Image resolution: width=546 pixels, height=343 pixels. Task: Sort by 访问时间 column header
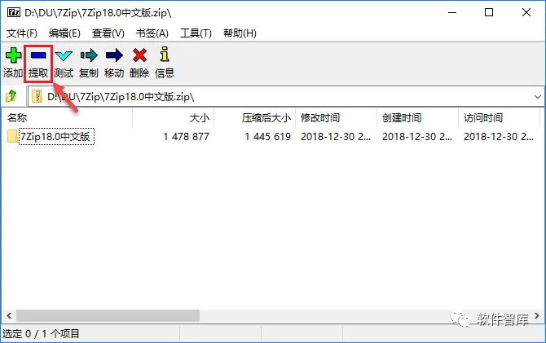coord(499,118)
